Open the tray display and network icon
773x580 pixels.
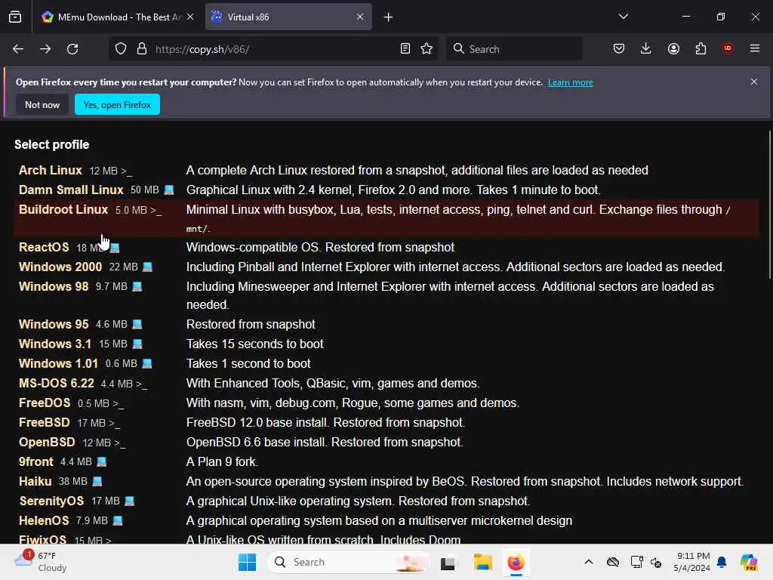click(636, 562)
